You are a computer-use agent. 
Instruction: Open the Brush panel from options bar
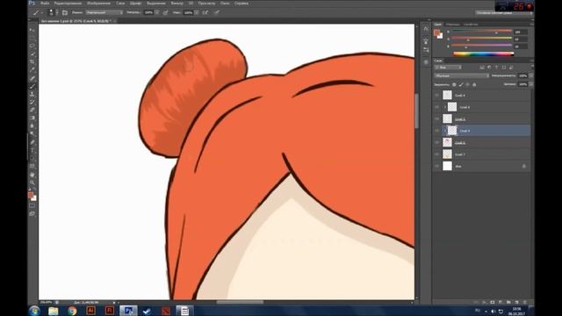click(x=65, y=12)
